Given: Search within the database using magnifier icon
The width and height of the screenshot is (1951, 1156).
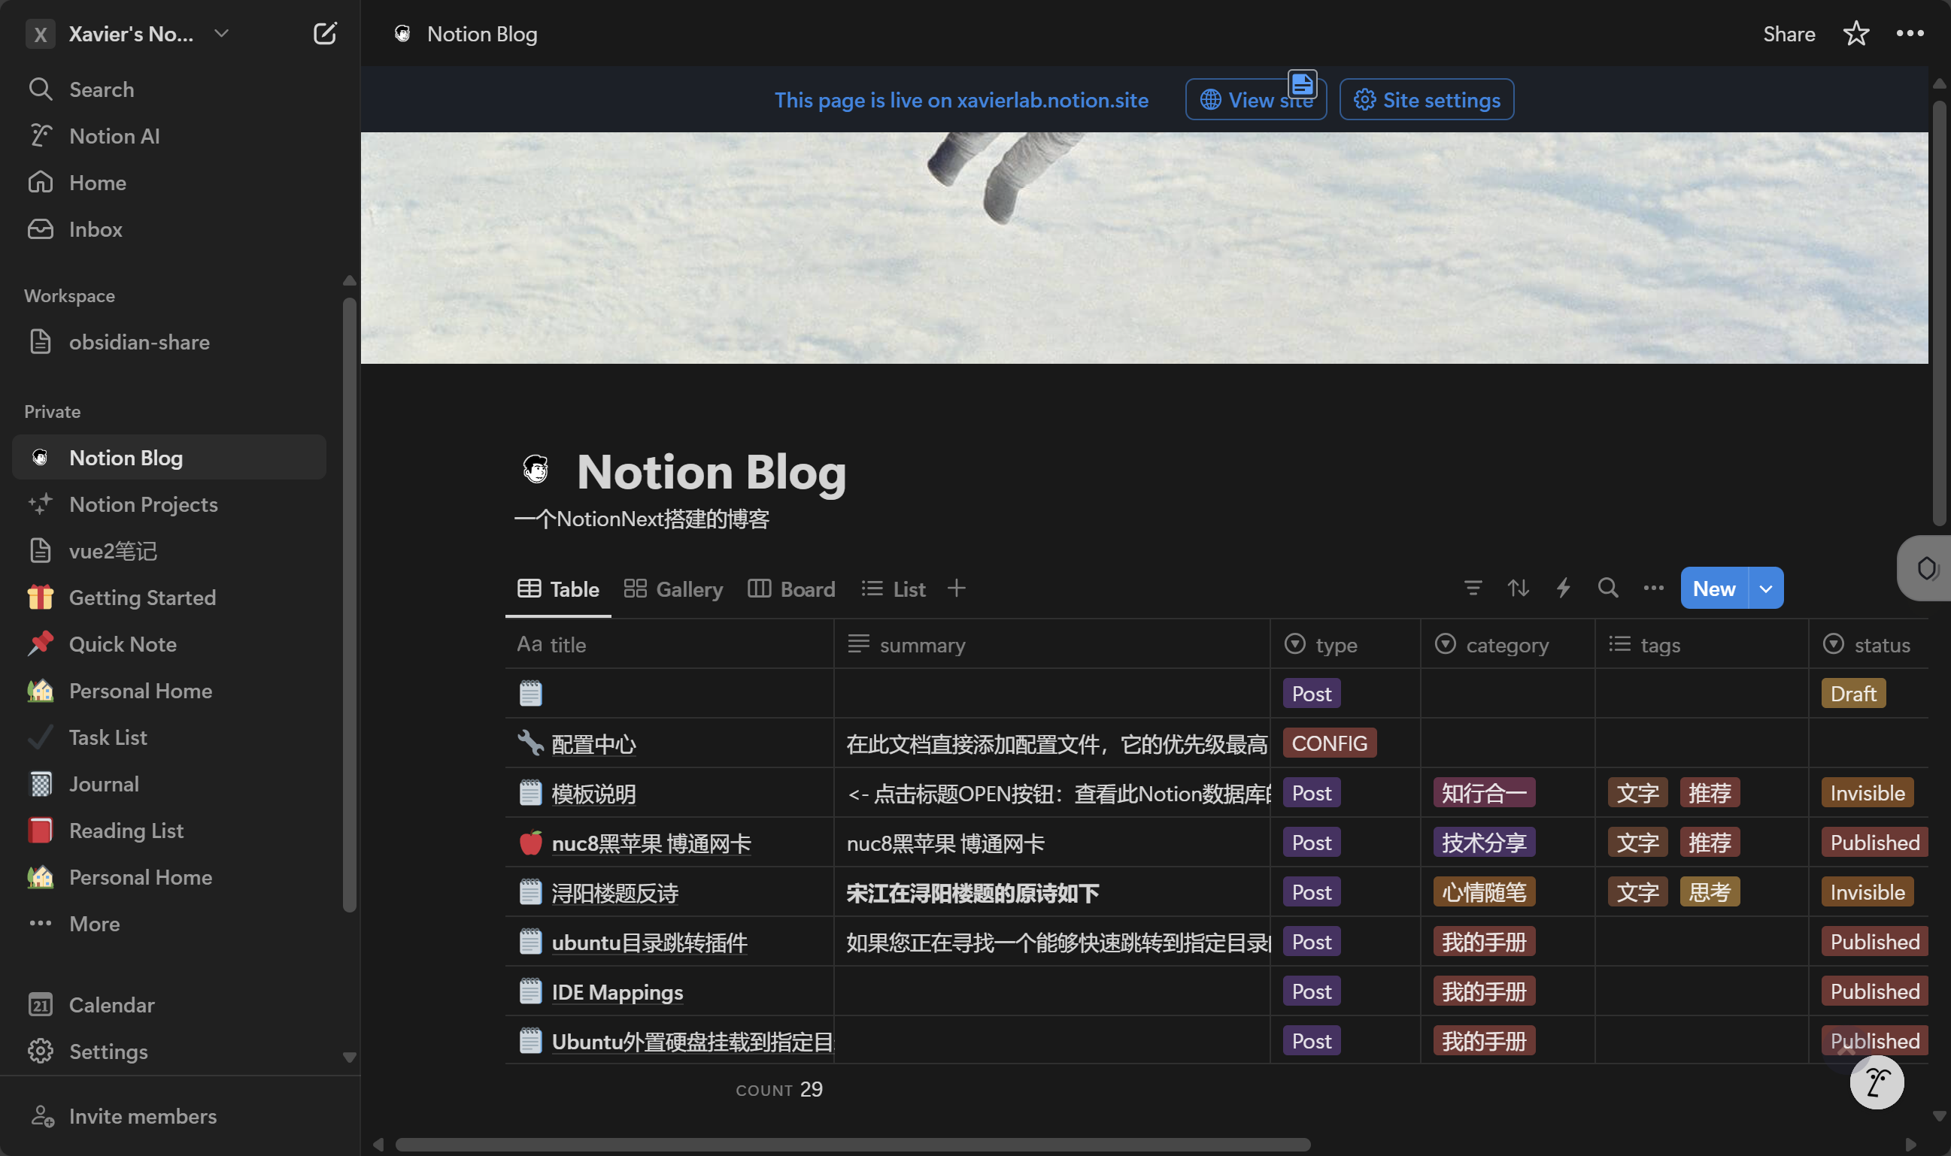Looking at the screenshot, I should coord(1607,588).
